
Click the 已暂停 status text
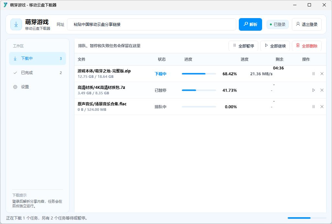[160, 90]
